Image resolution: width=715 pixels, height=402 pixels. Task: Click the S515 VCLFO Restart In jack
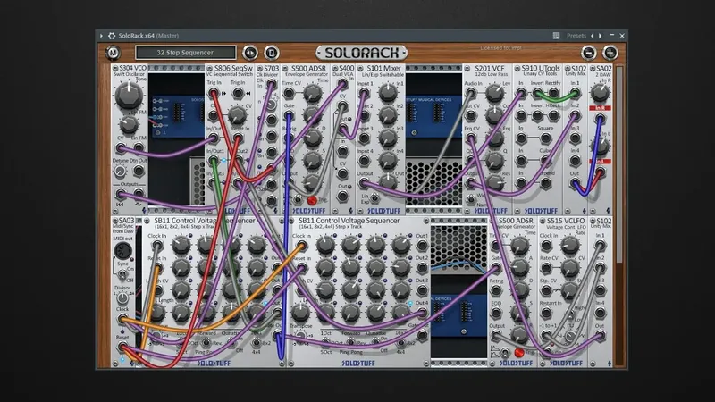click(546, 314)
